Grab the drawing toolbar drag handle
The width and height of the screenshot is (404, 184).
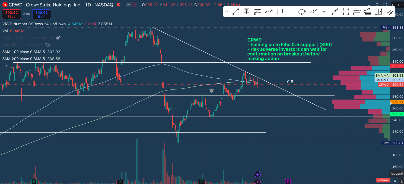click(x=226, y=12)
